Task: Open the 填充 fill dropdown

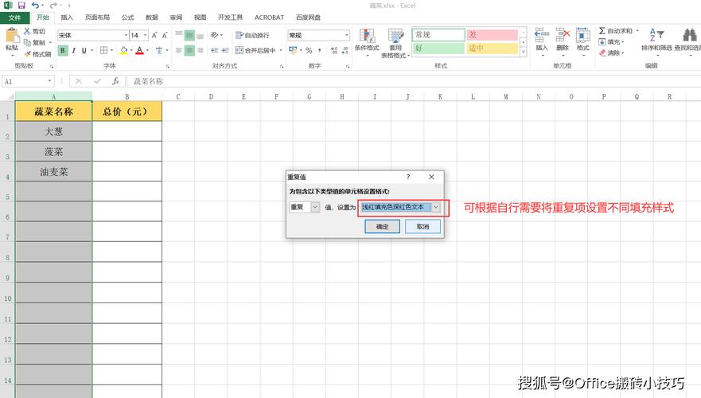Action: 611,42
